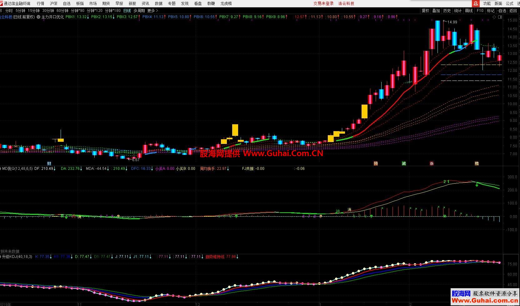
Task: Open the 早报 menu
Action: pos(119,3)
